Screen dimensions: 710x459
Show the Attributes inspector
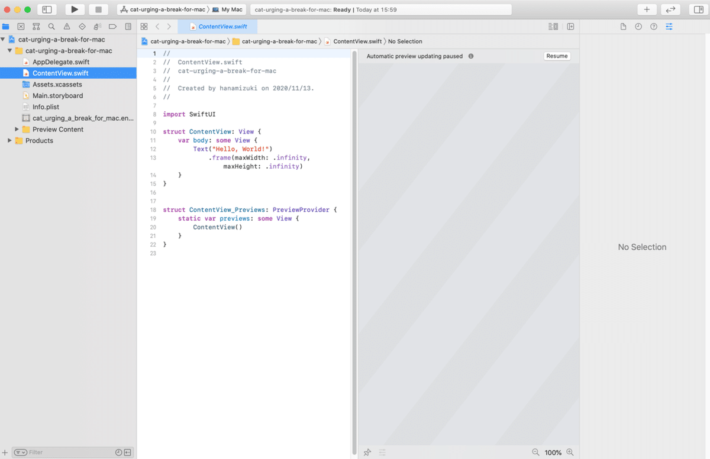click(x=669, y=27)
